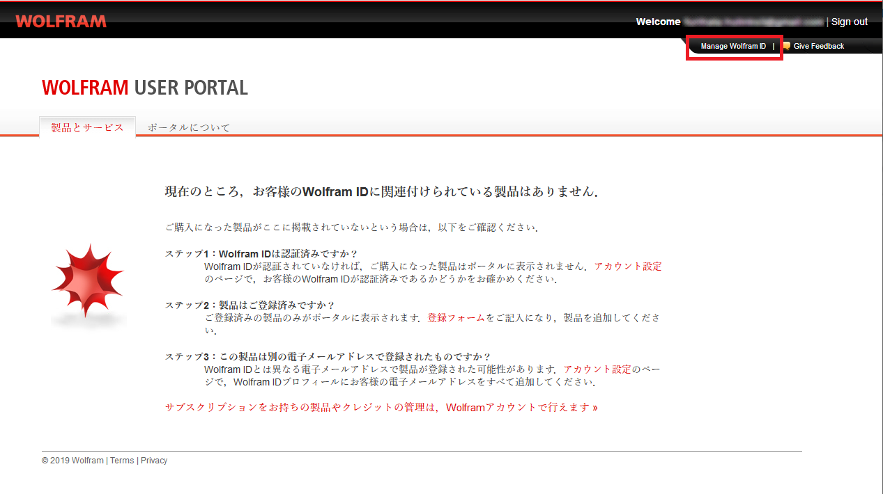This screenshot has height=494, width=883.
Task: Open the Give Feedback link
Action: point(818,46)
